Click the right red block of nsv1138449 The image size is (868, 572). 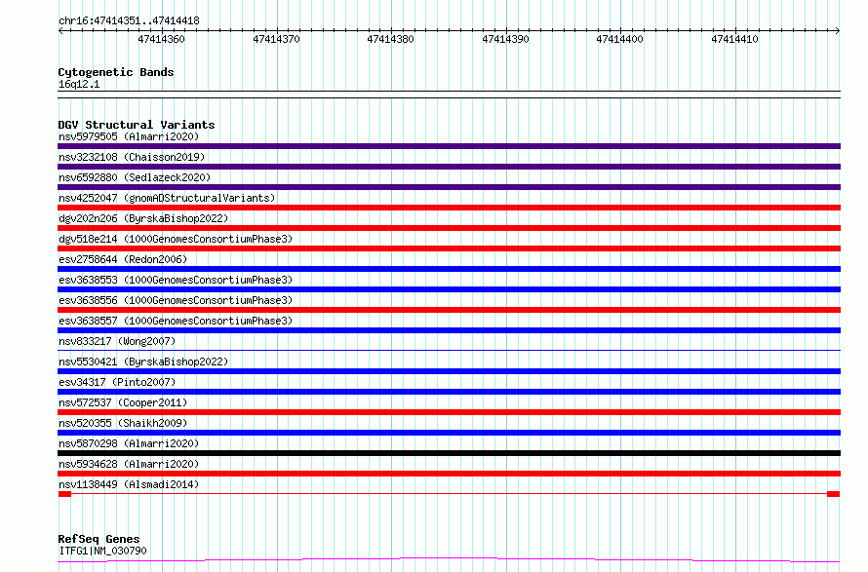point(834,494)
